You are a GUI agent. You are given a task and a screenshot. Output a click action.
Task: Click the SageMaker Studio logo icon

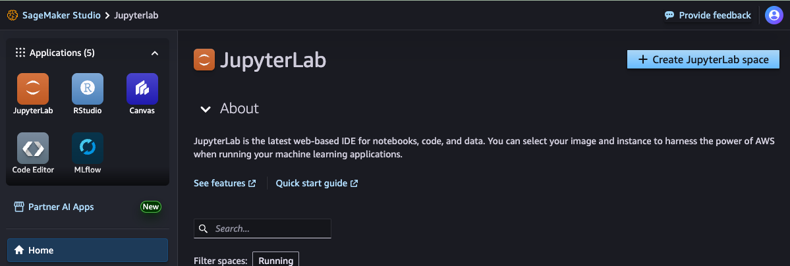pyautogui.click(x=13, y=15)
